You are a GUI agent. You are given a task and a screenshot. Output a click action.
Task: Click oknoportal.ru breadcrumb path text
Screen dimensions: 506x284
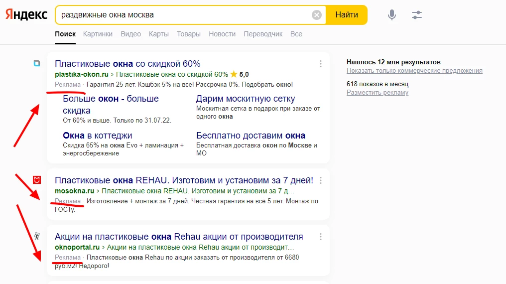point(200,247)
